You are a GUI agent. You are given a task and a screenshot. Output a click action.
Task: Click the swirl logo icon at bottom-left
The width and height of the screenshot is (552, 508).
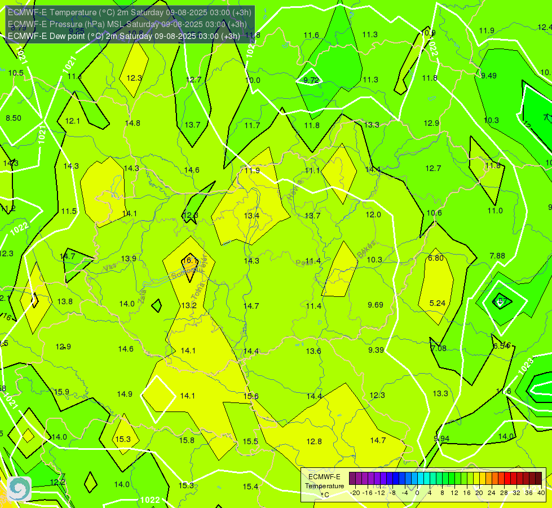[x=19, y=489]
